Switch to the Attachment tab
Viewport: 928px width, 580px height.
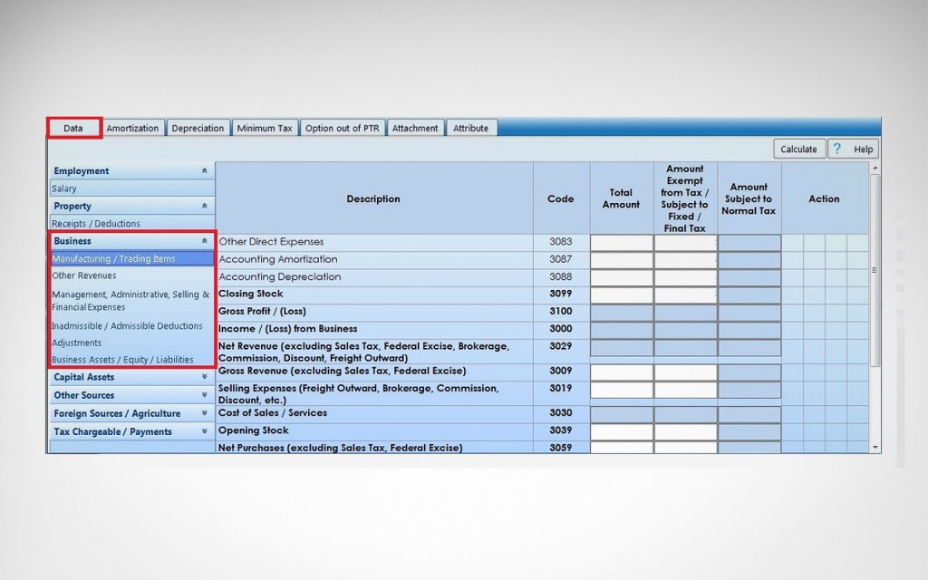click(415, 128)
